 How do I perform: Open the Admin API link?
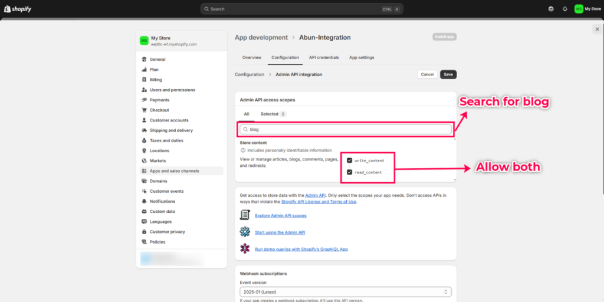[x=316, y=196]
